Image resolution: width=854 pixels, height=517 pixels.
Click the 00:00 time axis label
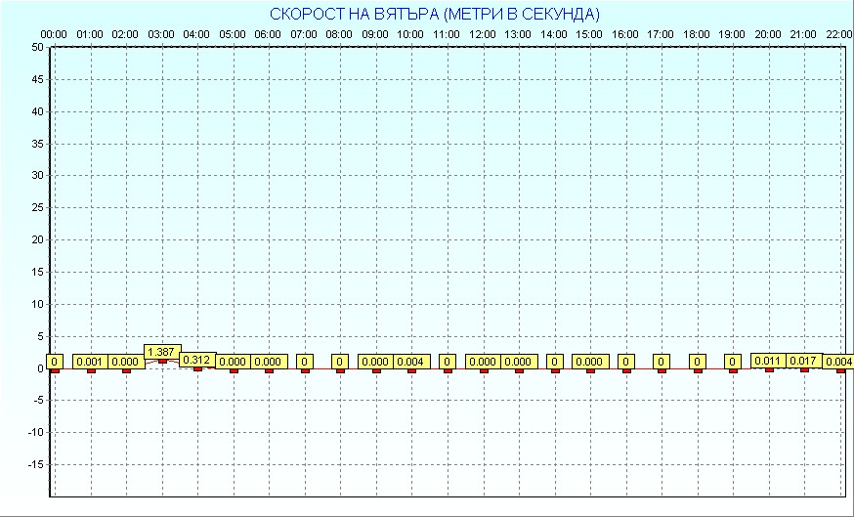54,34
